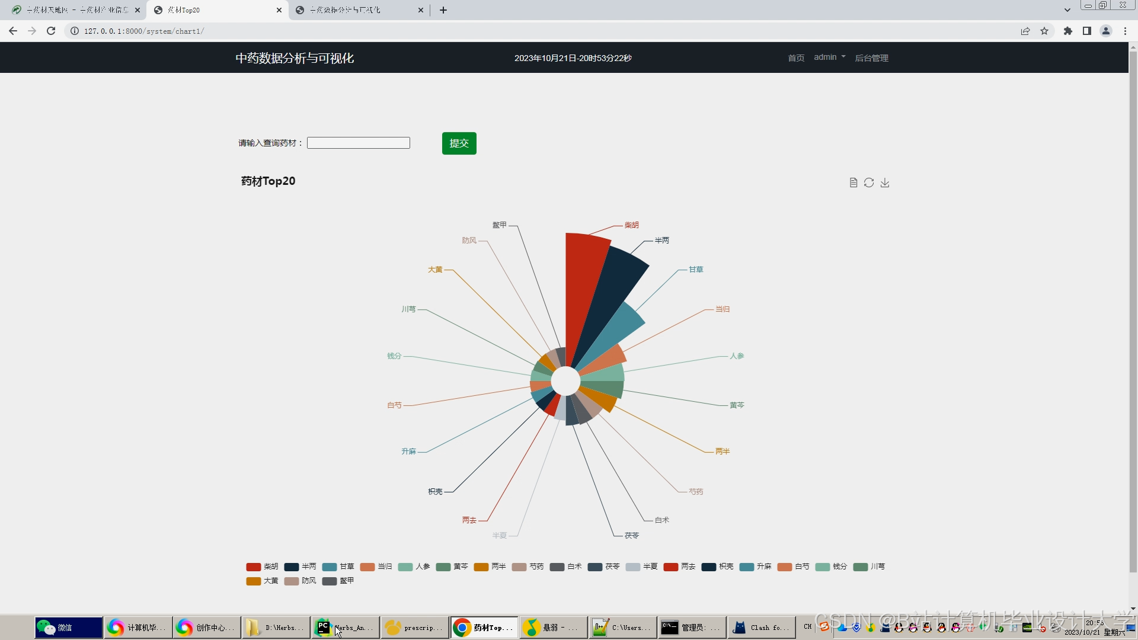
Task: Toggle 柴胡 series in chart legend
Action: coord(262,567)
